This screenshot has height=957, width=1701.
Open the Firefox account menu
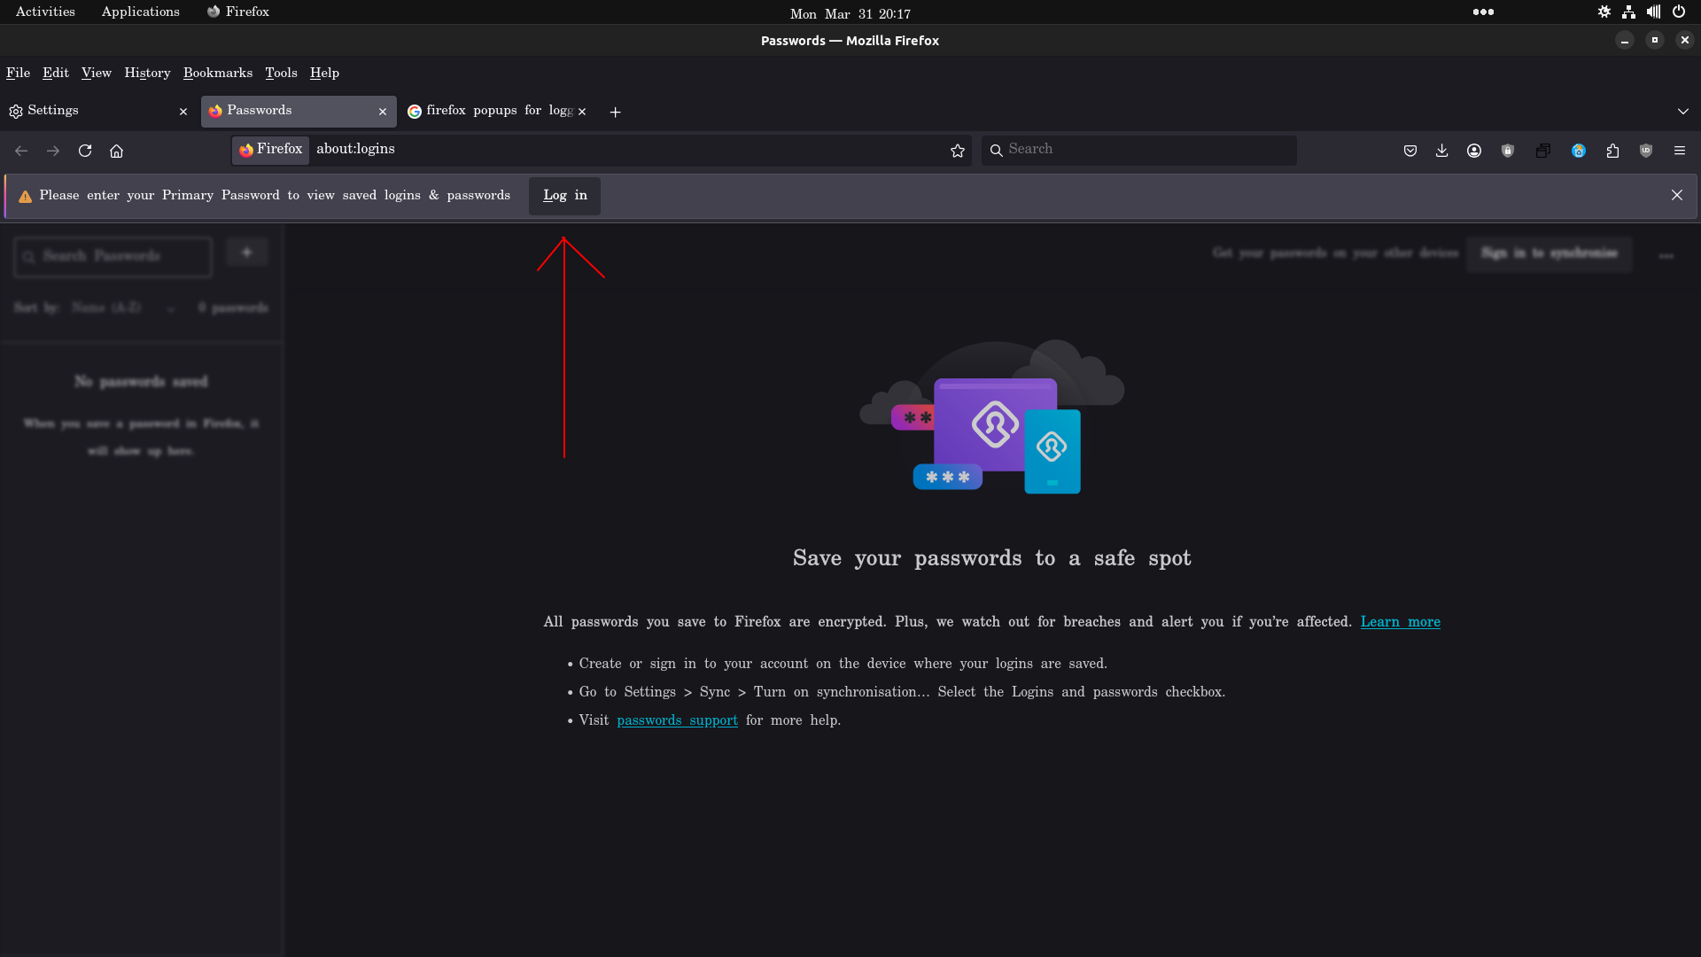(1474, 151)
